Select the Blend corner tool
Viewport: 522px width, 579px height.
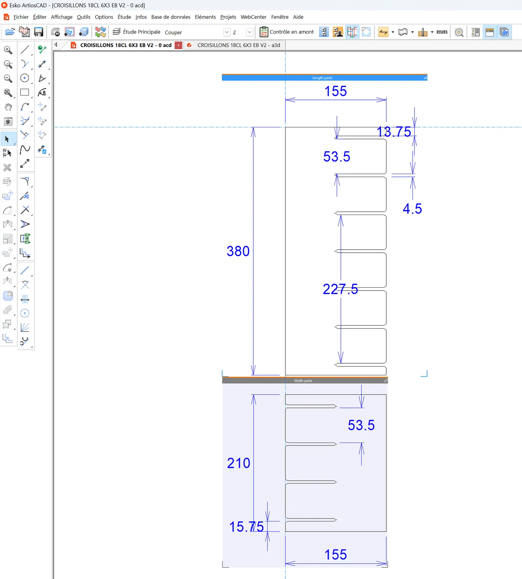click(25, 181)
